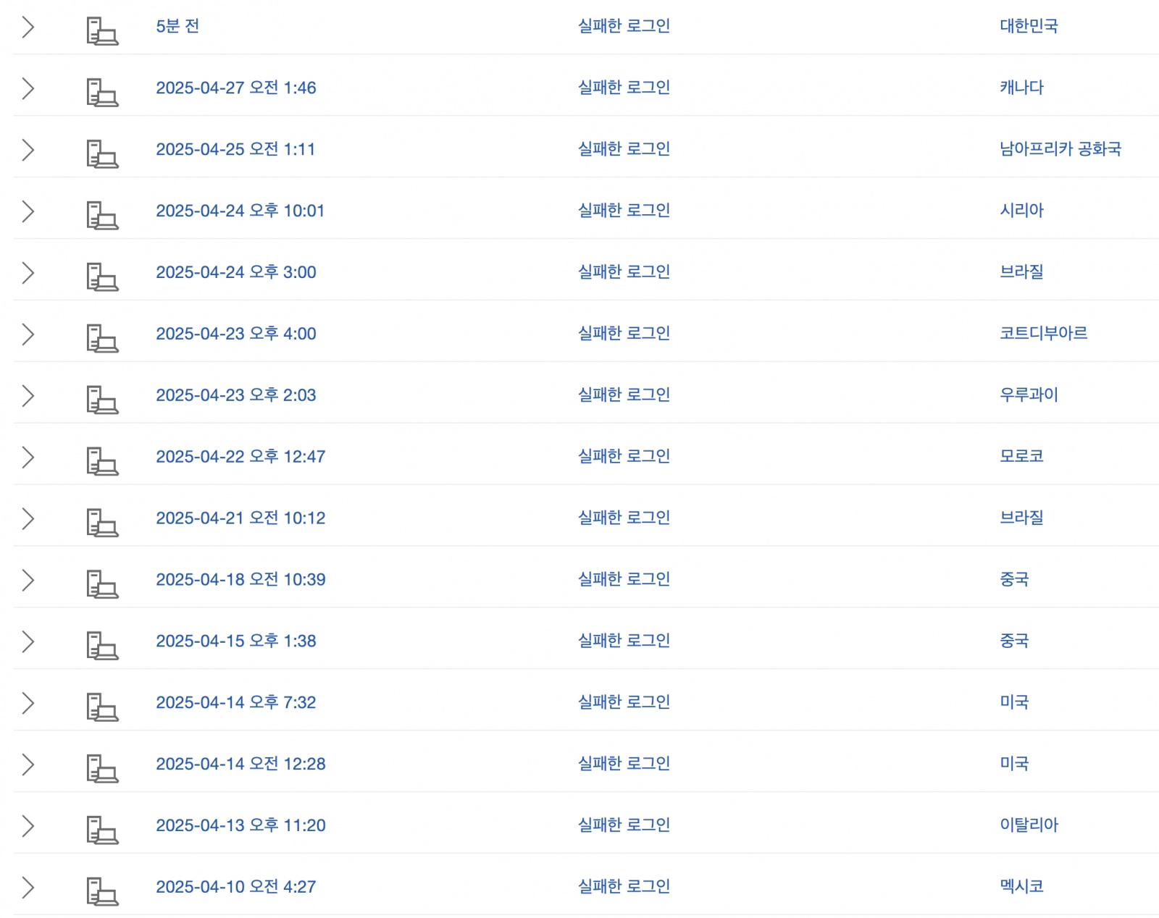This screenshot has width=1159, height=918.
Task: Click device icon in the 모로코 row
Action: [x=102, y=461]
